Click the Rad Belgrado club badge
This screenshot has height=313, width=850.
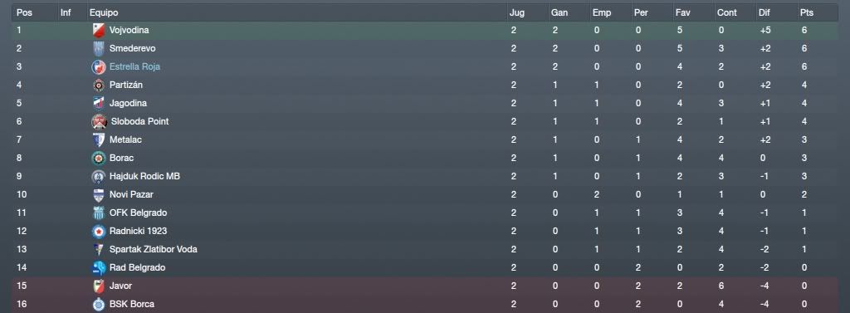coord(98,267)
